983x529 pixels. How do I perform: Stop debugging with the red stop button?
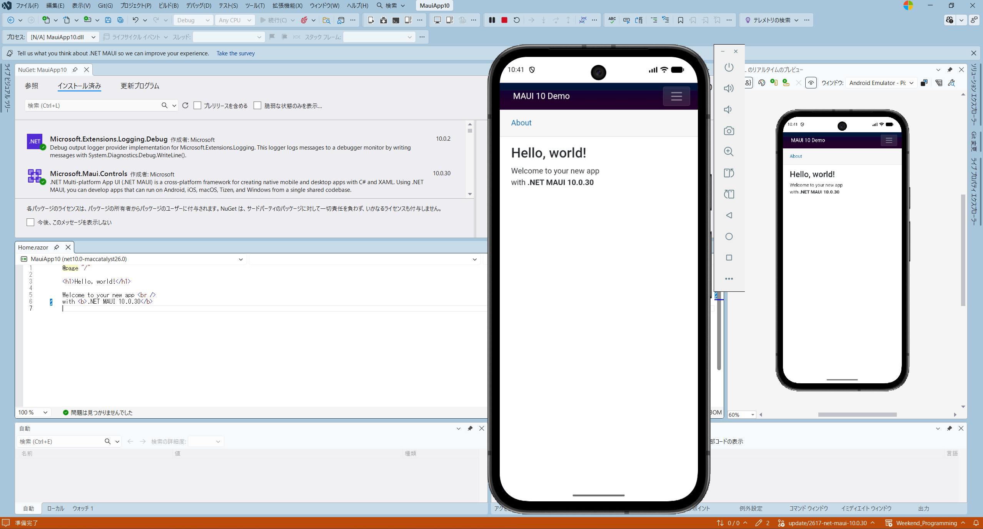[504, 20]
